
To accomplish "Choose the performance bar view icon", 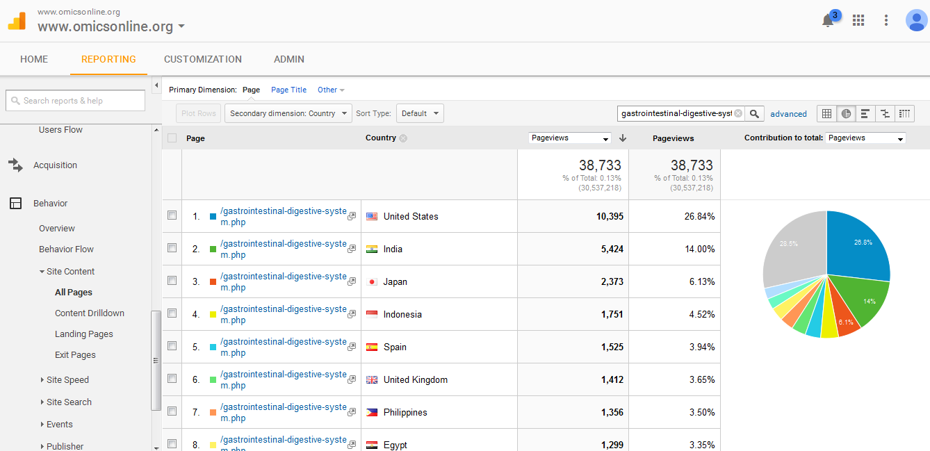I will pyautogui.click(x=865, y=114).
